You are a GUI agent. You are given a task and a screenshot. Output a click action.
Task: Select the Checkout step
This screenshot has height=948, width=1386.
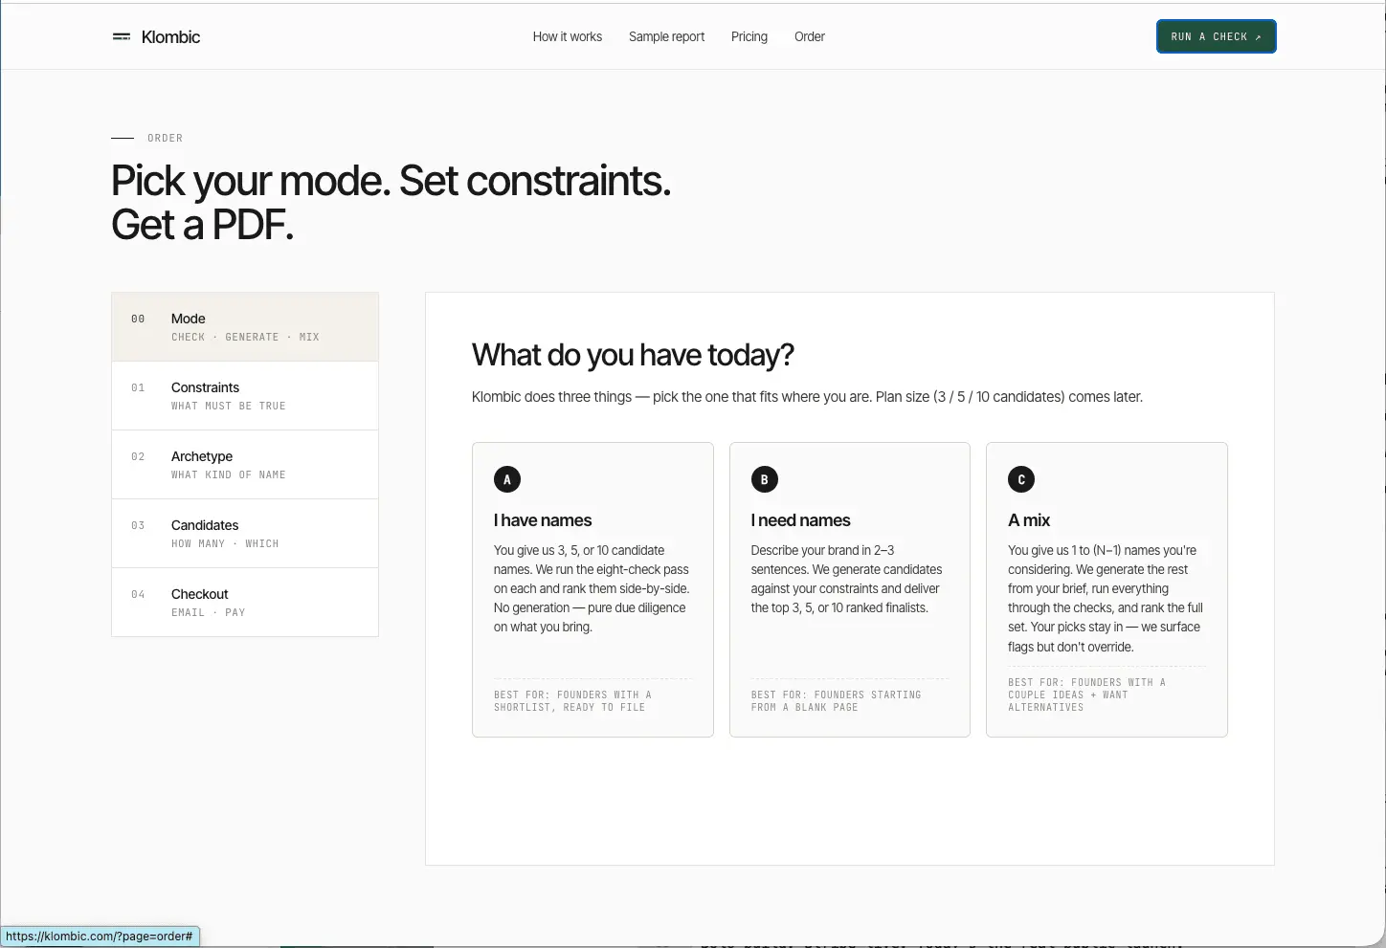245,603
